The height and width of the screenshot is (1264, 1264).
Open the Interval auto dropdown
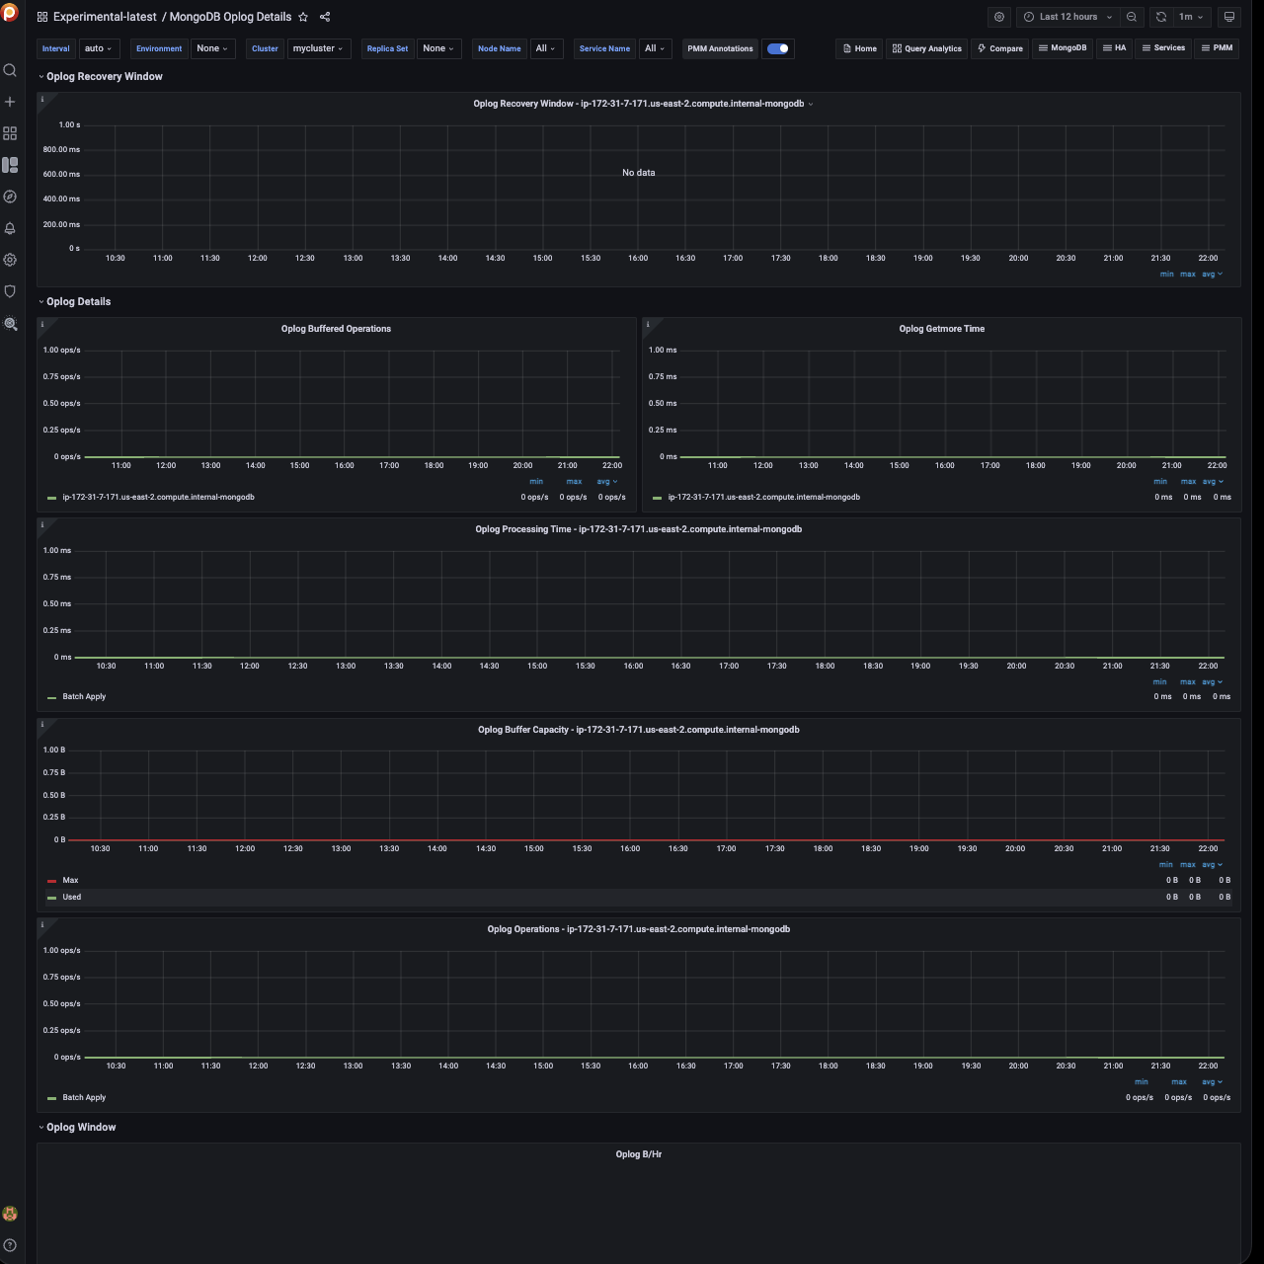98,48
